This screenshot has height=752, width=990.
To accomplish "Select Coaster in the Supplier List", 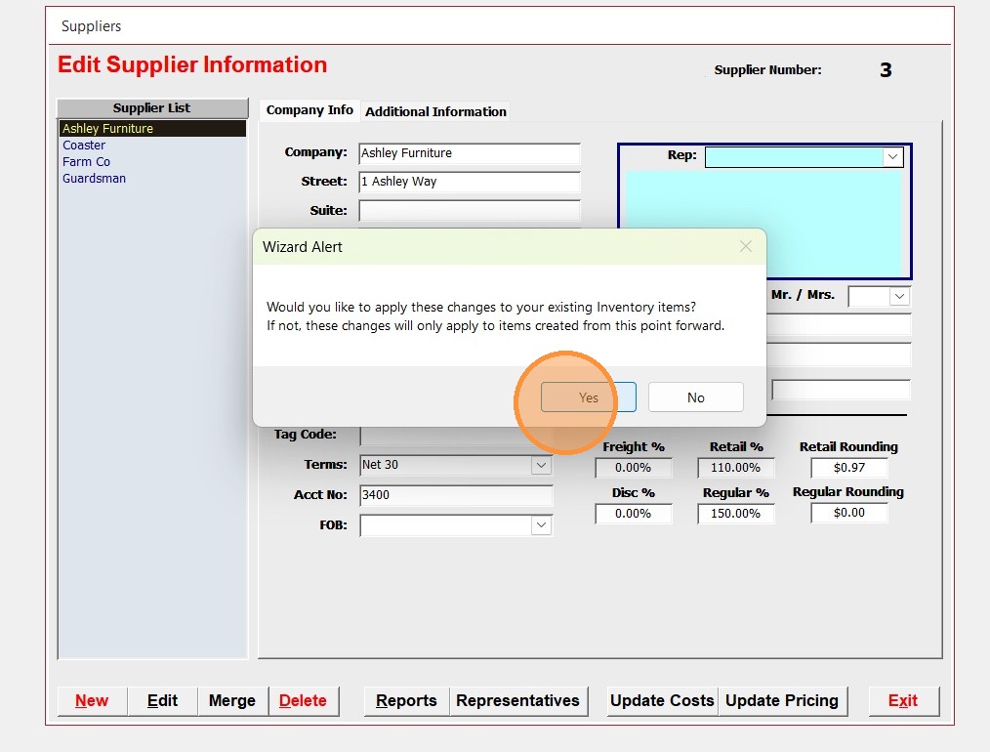I will pos(84,146).
